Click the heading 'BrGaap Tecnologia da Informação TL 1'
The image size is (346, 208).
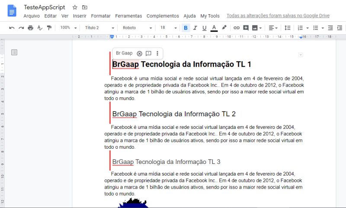pos(182,64)
